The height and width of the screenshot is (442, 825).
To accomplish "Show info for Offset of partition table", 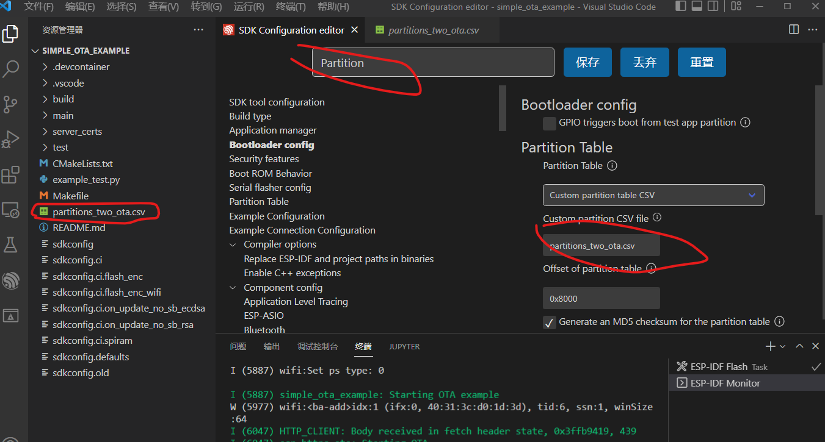I will pos(651,268).
